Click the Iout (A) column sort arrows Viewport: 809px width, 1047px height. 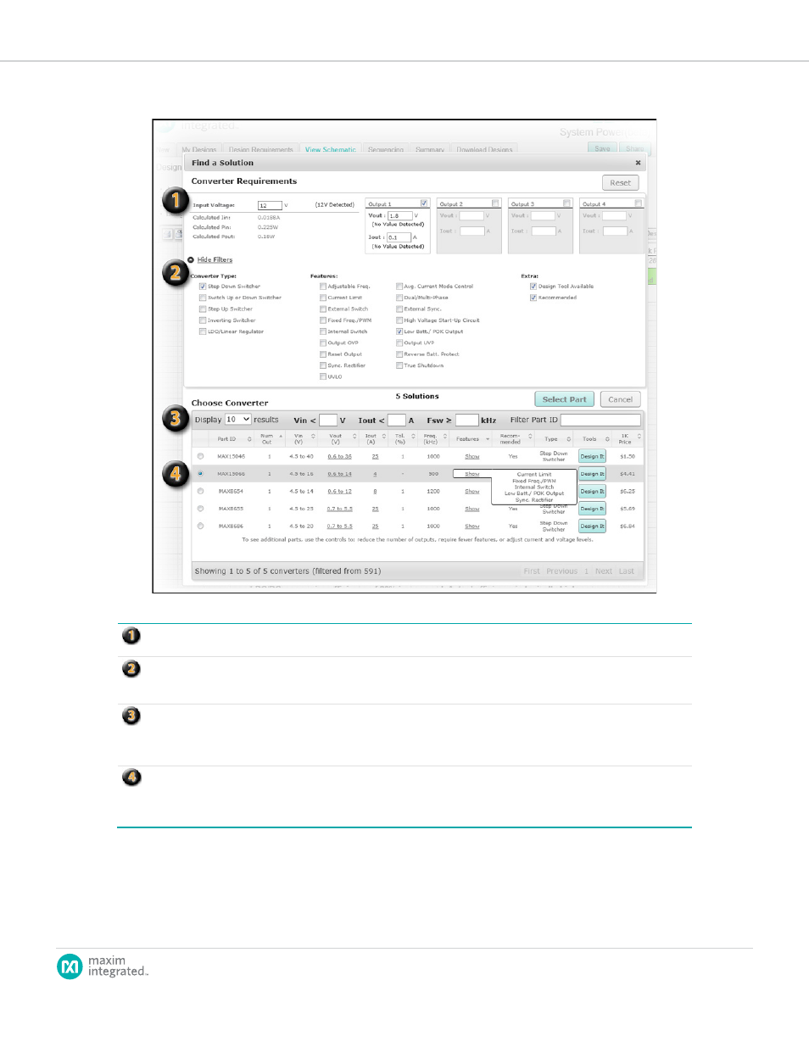pos(384,437)
